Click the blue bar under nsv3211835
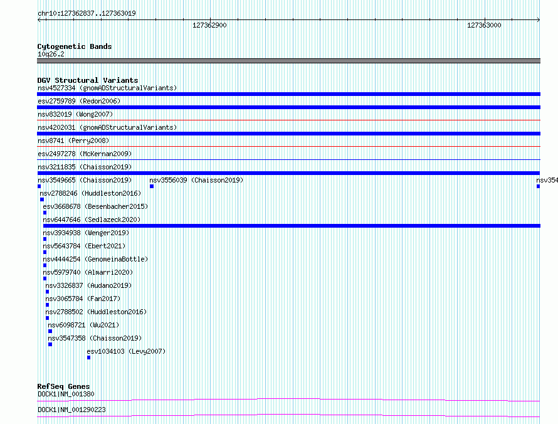Image resolution: width=558 pixels, height=424 pixels. coord(288,173)
